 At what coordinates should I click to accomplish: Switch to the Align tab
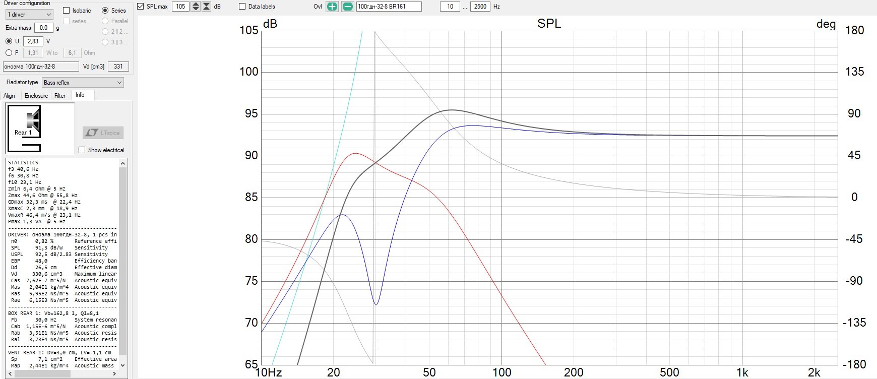pos(10,96)
